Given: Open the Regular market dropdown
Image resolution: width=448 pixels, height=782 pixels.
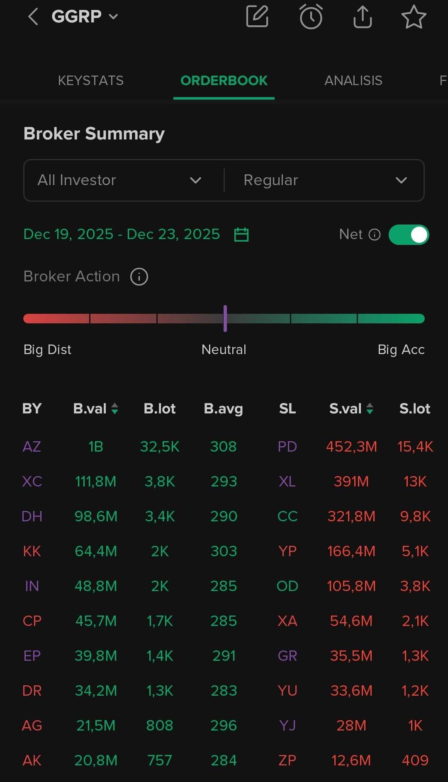Looking at the screenshot, I should (324, 180).
